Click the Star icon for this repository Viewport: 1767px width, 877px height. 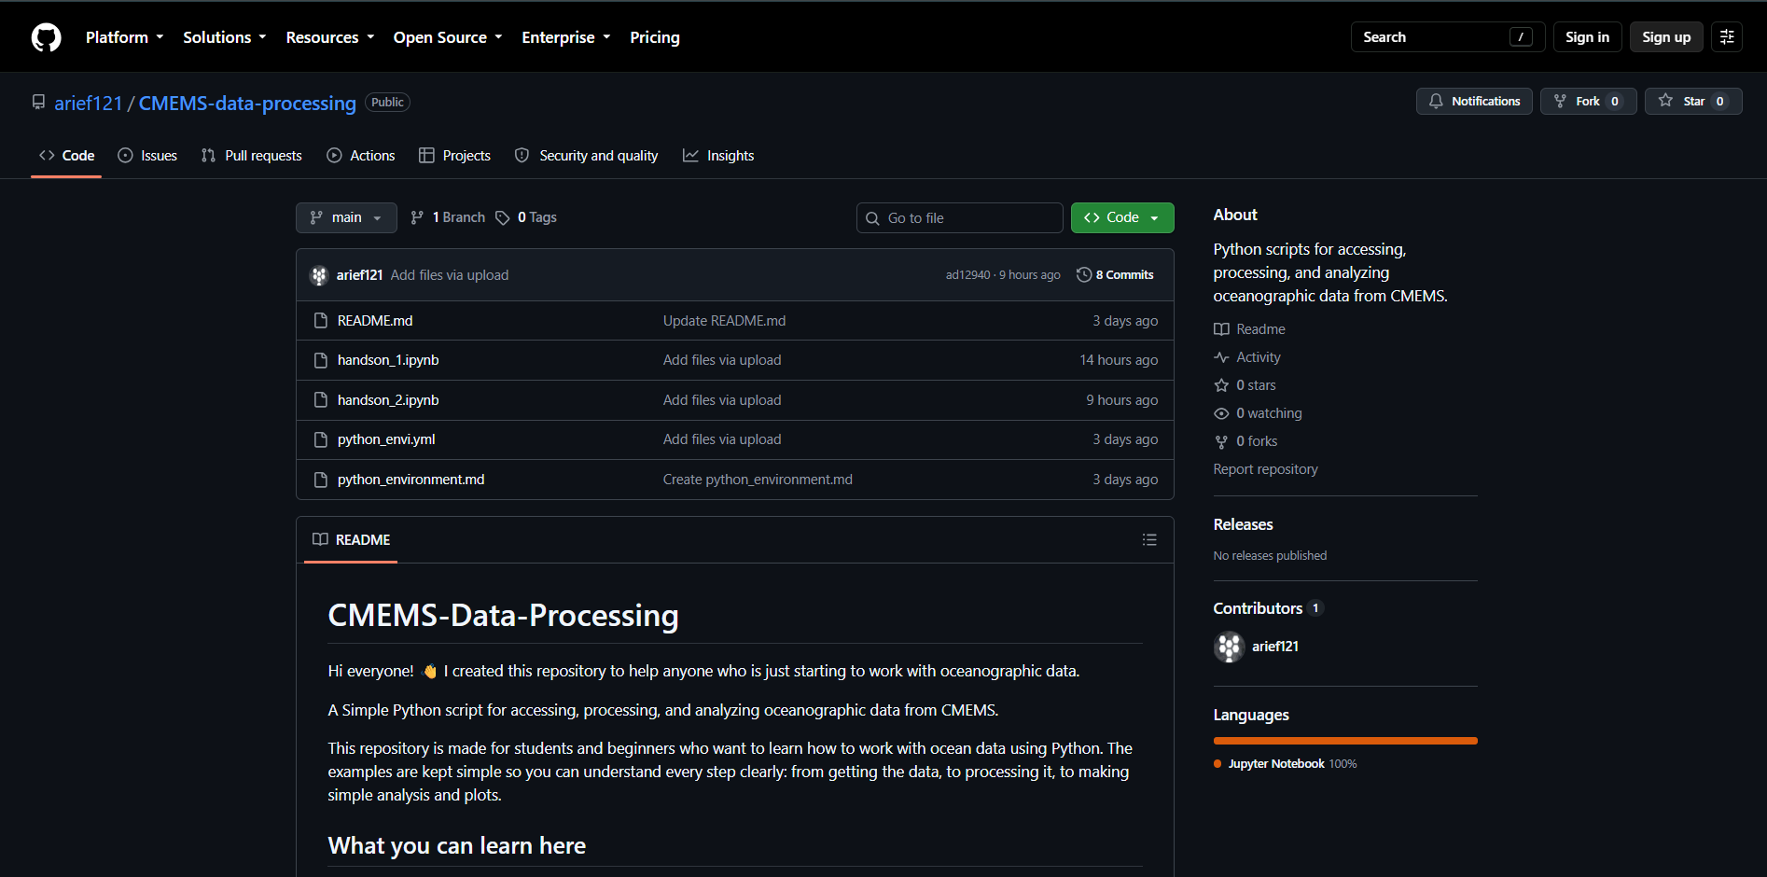pyautogui.click(x=1665, y=101)
